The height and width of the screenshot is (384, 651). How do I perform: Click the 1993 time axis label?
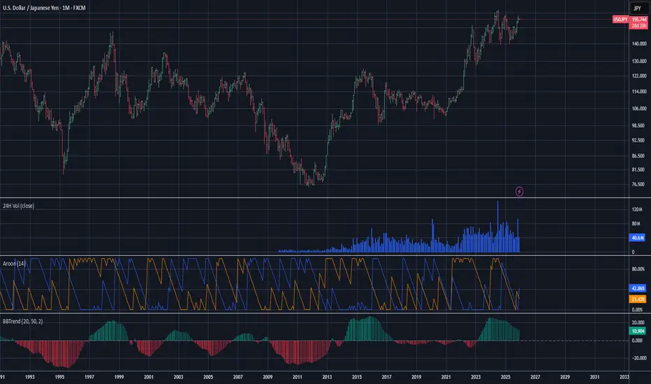[30, 377]
